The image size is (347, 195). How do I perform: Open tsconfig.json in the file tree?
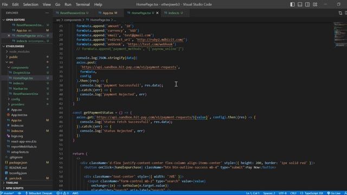click(18, 173)
